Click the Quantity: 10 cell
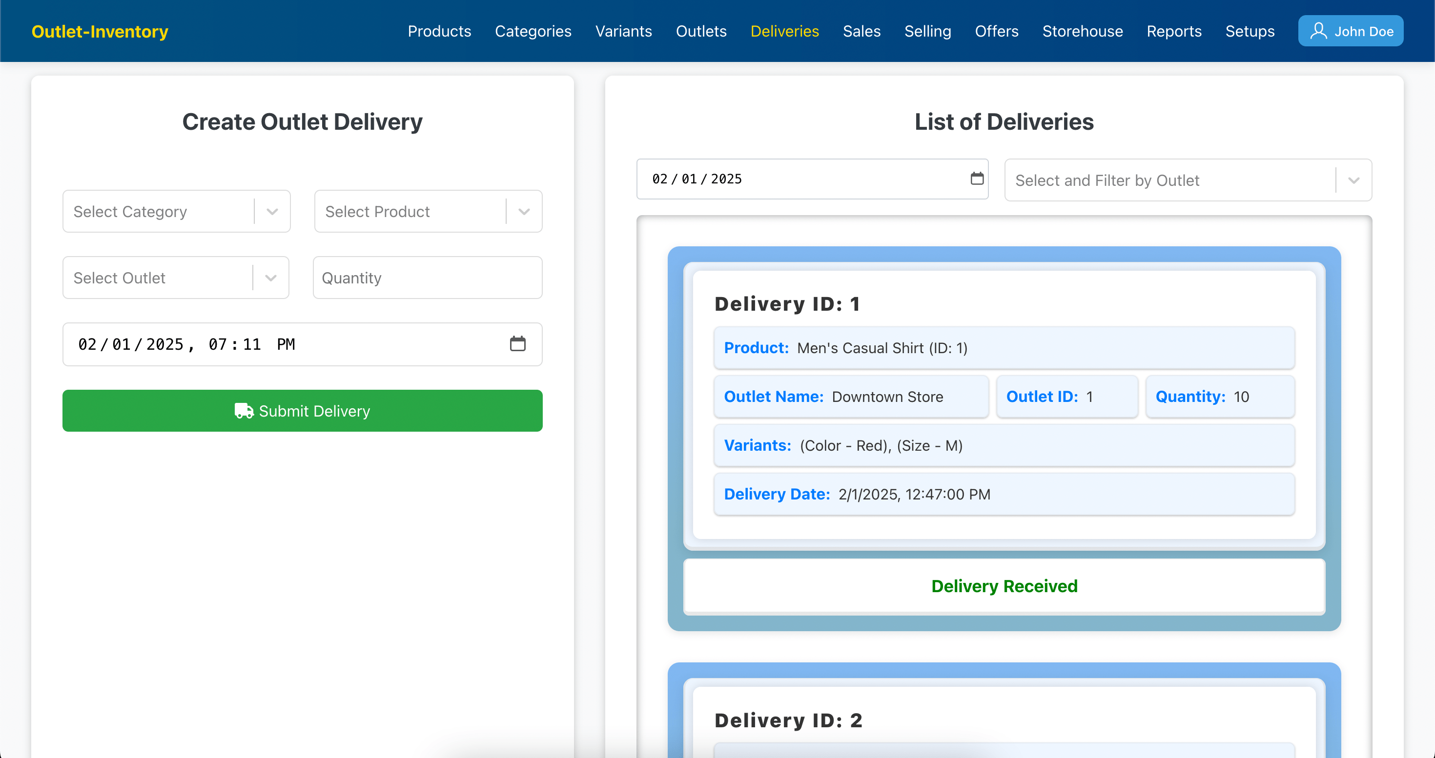The width and height of the screenshot is (1435, 758). (x=1220, y=396)
